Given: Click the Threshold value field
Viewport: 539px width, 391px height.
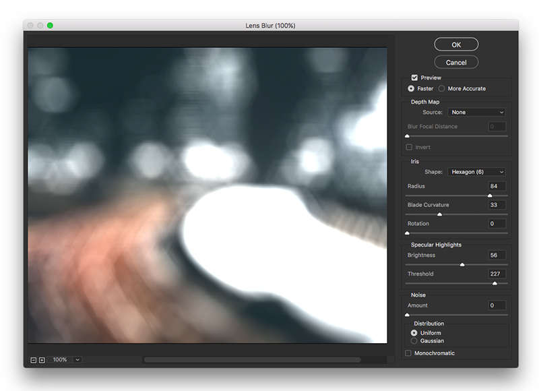Looking at the screenshot, I should (x=497, y=274).
